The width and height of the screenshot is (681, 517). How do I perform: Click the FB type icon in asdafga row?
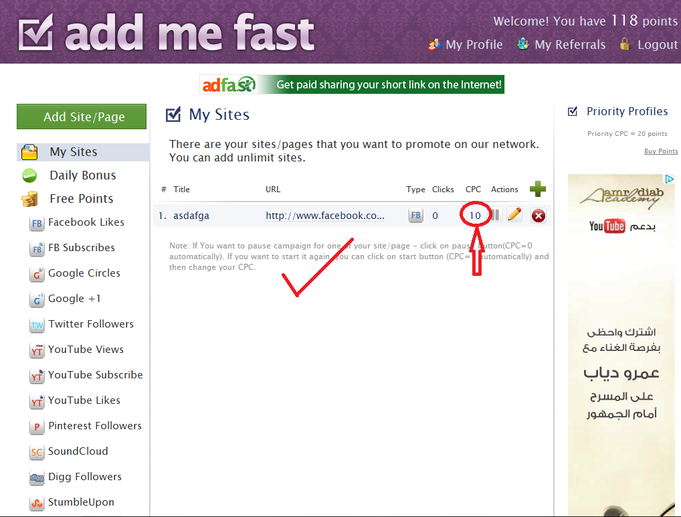[x=415, y=215]
